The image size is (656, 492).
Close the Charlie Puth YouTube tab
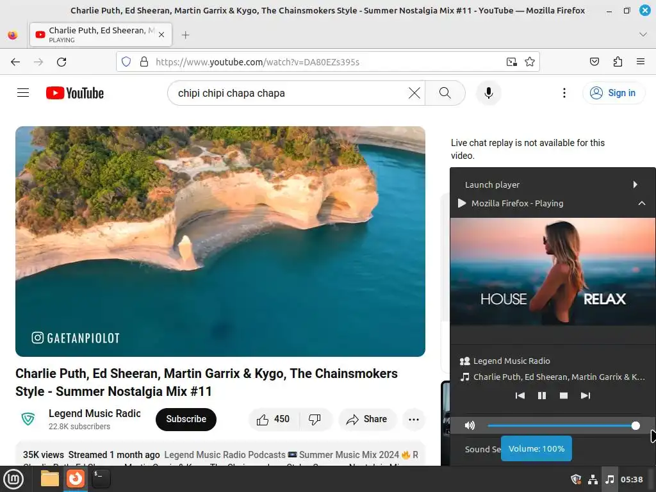[161, 35]
